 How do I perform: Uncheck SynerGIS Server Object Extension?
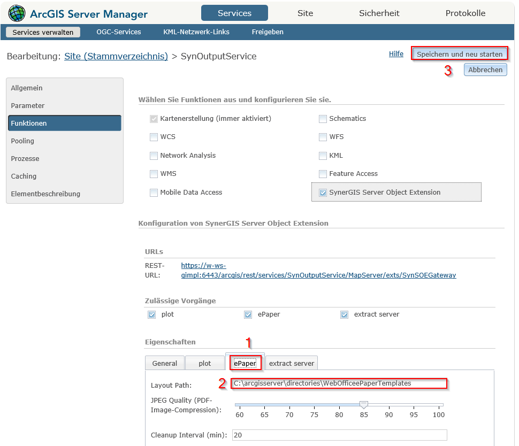pos(323,193)
